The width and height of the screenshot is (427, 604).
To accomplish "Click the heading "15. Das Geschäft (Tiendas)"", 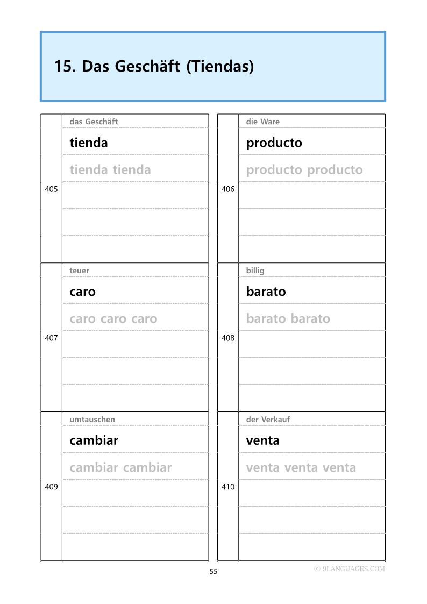I will [x=154, y=67].
